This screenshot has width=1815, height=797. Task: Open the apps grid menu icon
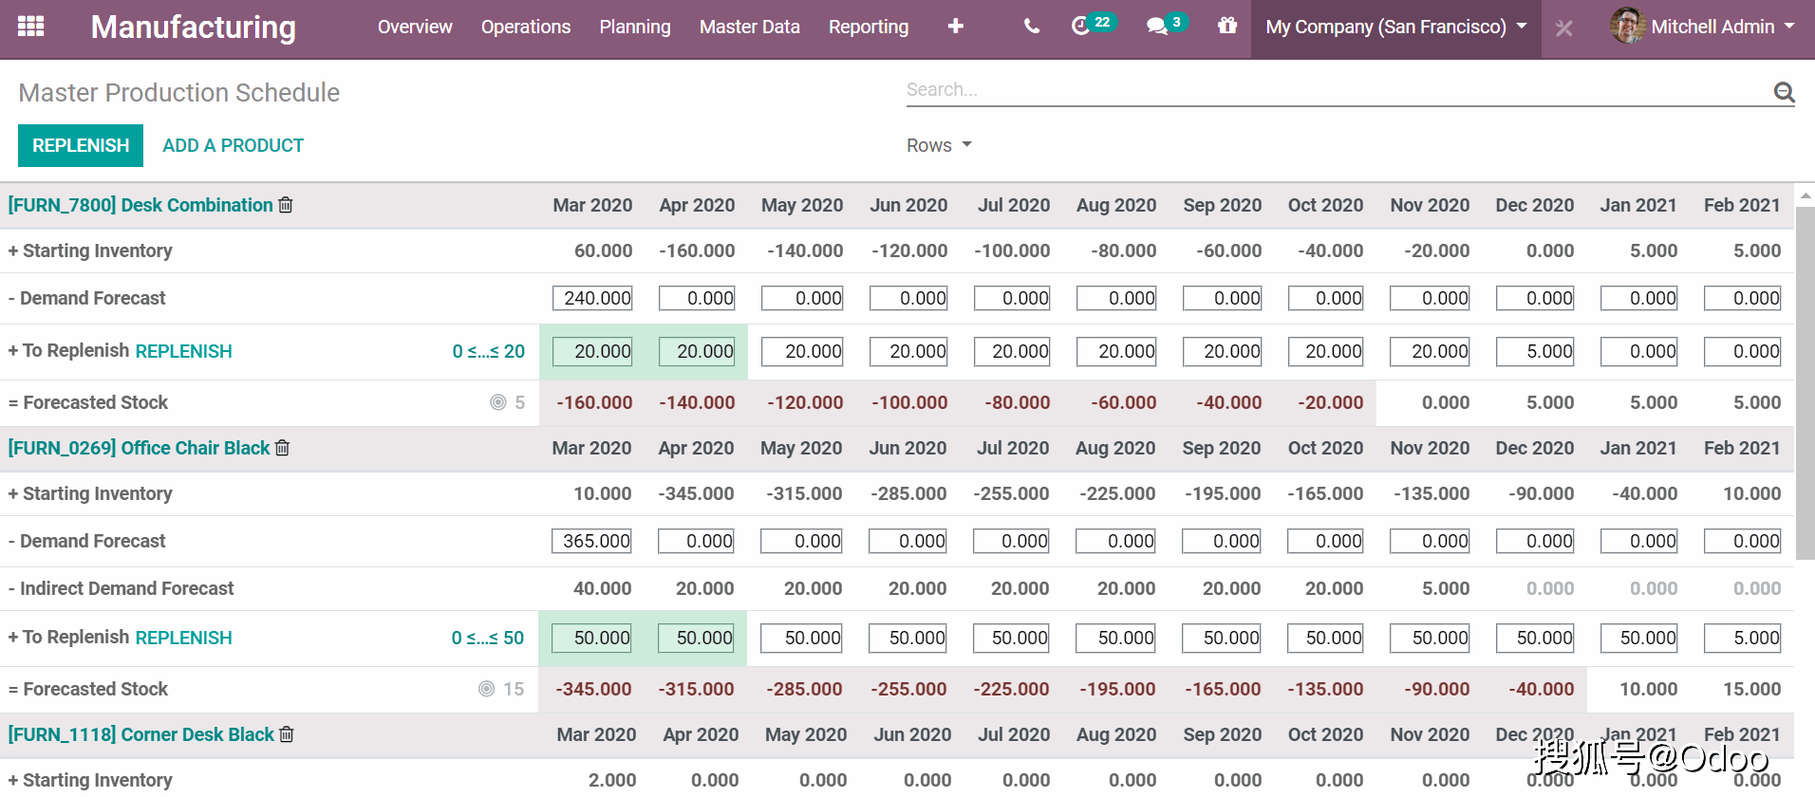pos(31,27)
